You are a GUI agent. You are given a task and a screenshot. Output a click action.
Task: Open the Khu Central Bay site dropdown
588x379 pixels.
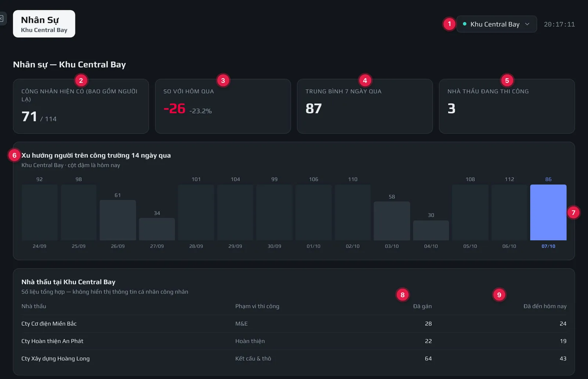(496, 24)
